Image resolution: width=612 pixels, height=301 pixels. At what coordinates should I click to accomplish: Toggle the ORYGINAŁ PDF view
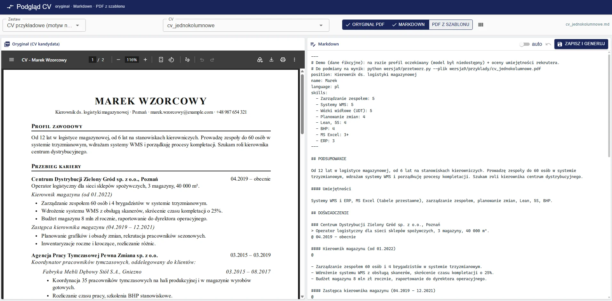(365, 25)
